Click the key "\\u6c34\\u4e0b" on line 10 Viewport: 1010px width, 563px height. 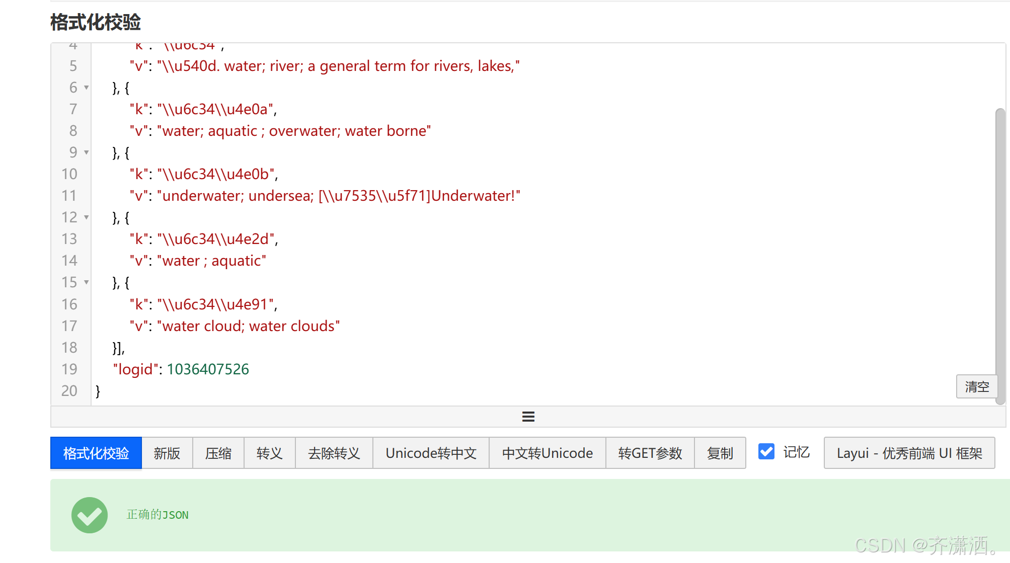(x=216, y=174)
